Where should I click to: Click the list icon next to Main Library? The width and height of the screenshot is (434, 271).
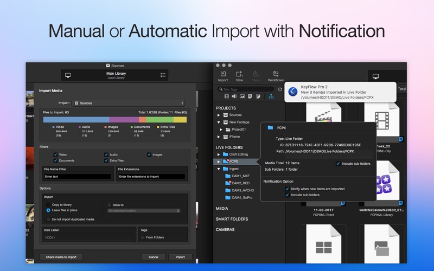point(163,75)
